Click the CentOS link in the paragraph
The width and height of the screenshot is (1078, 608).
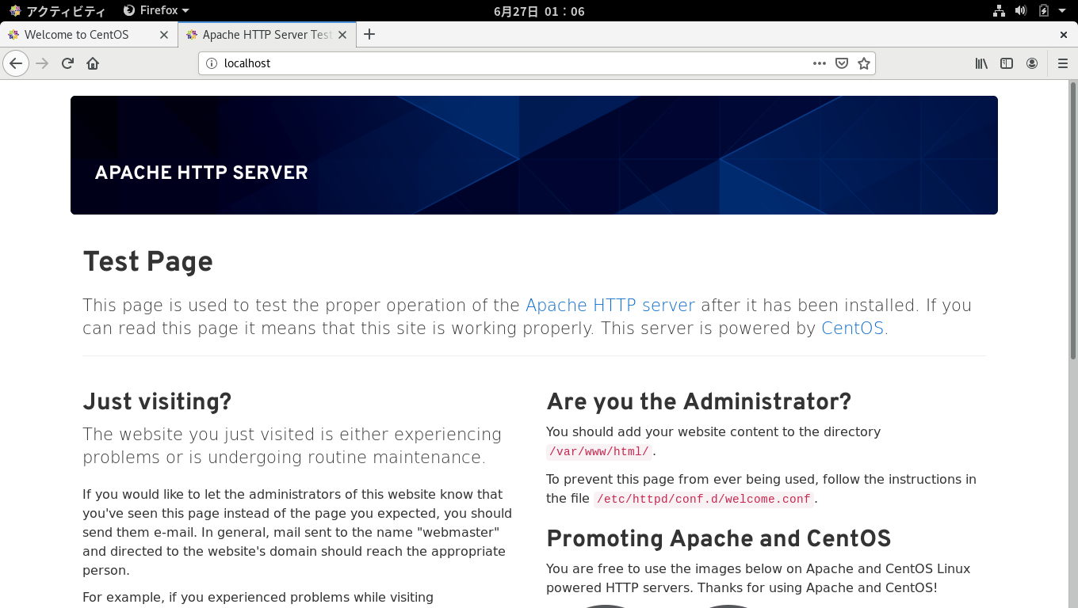[x=851, y=328]
